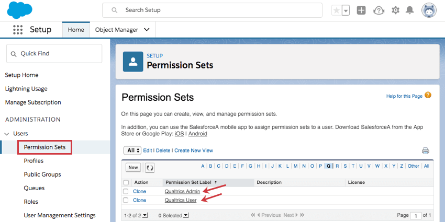Open the global actions plus icon
This screenshot has width=445, height=222.
point(361,10)
